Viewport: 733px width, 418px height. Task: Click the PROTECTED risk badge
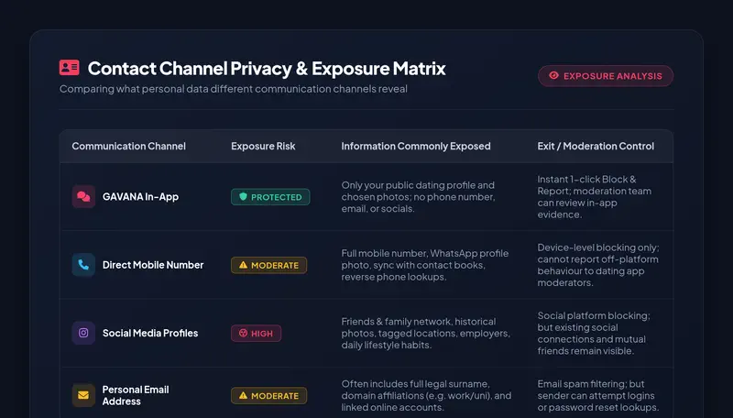click(270, 197)
